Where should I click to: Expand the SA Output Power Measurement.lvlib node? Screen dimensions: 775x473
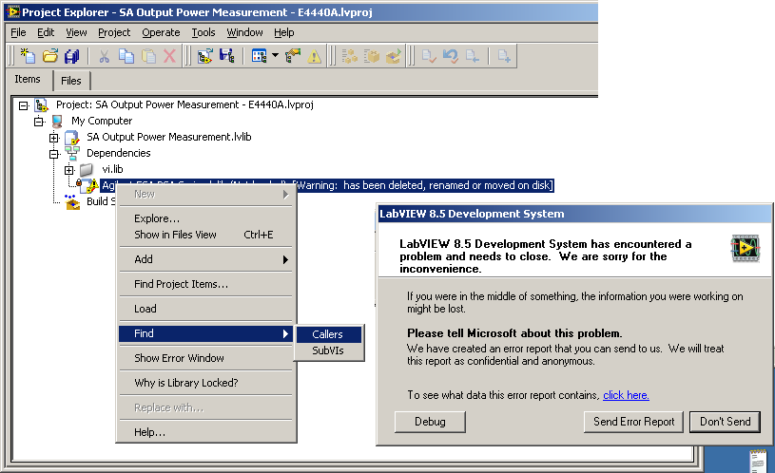(54, 138)
